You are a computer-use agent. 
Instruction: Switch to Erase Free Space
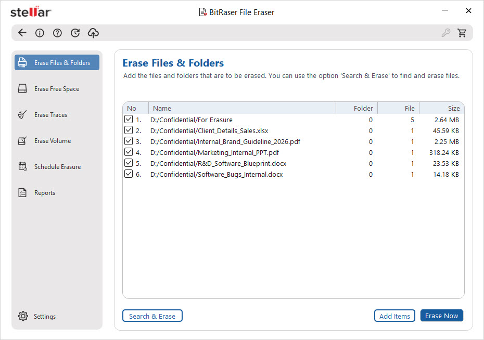click(57, 89)
